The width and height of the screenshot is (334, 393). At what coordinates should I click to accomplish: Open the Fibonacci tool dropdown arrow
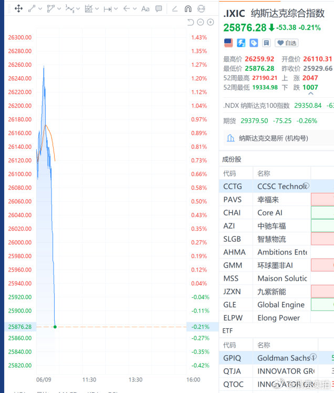point(97,9)
